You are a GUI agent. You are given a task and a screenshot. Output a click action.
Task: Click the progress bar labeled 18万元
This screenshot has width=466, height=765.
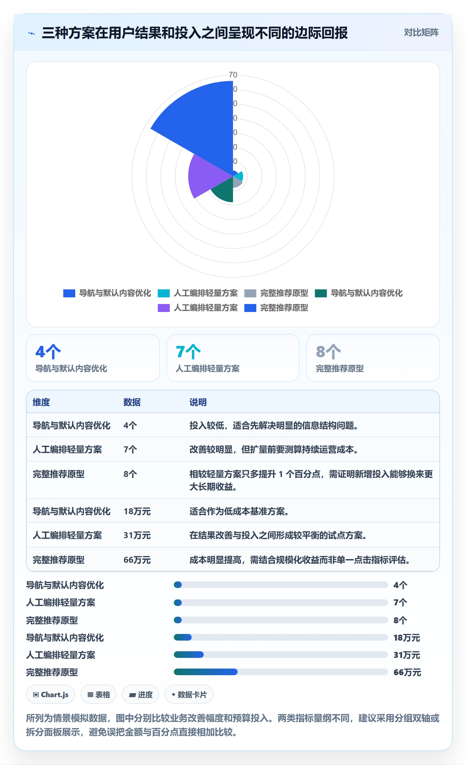pyautogui.click(x=281, y=637)
